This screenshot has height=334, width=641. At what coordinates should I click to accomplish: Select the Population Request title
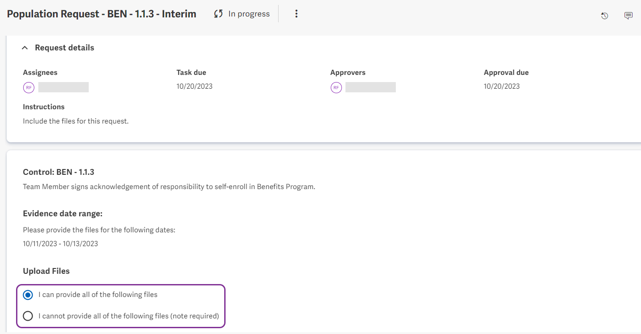pos(101,14)
